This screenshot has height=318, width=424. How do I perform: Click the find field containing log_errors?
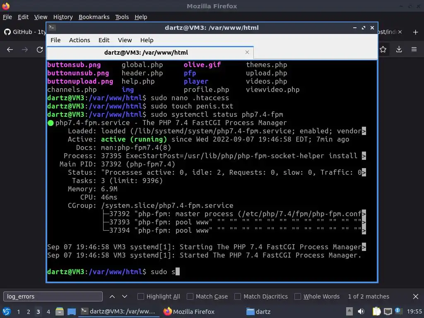click(x=53, y=296)
